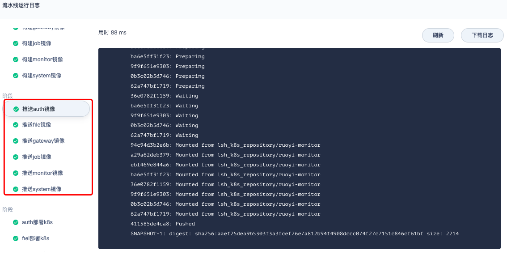Click 下载日志 to download the log
Viewport: 507px width, 259px height.
tap(482, 35)
